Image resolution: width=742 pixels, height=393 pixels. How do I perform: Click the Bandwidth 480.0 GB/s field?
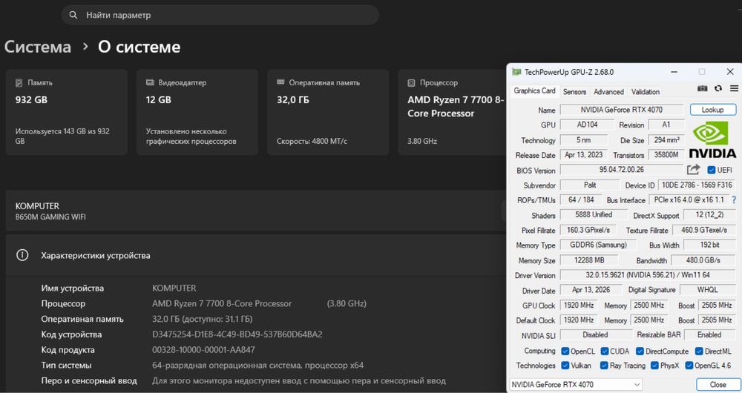point(703,260)
